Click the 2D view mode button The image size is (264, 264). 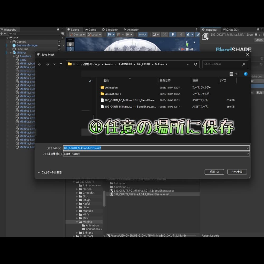tap(164, 35)
